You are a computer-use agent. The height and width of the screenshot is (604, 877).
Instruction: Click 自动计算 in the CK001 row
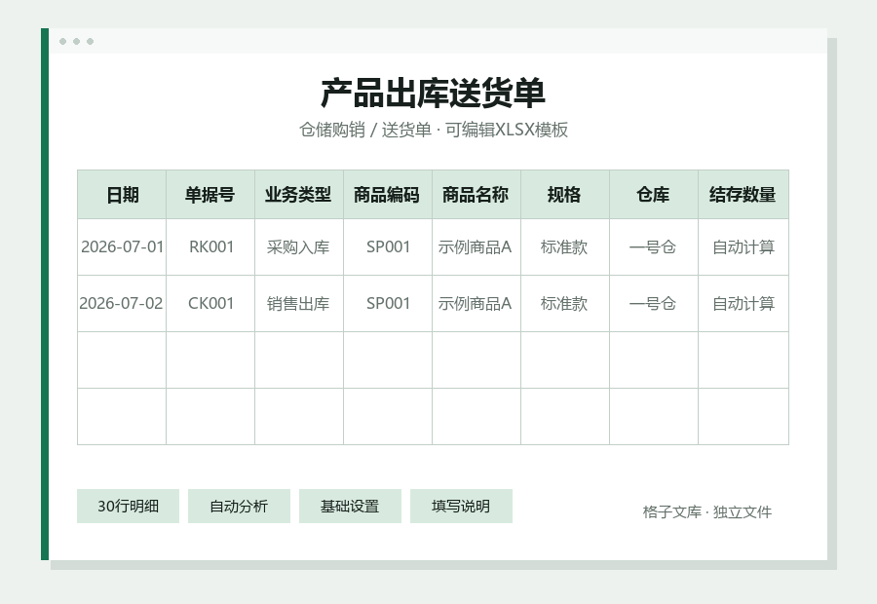744,303
